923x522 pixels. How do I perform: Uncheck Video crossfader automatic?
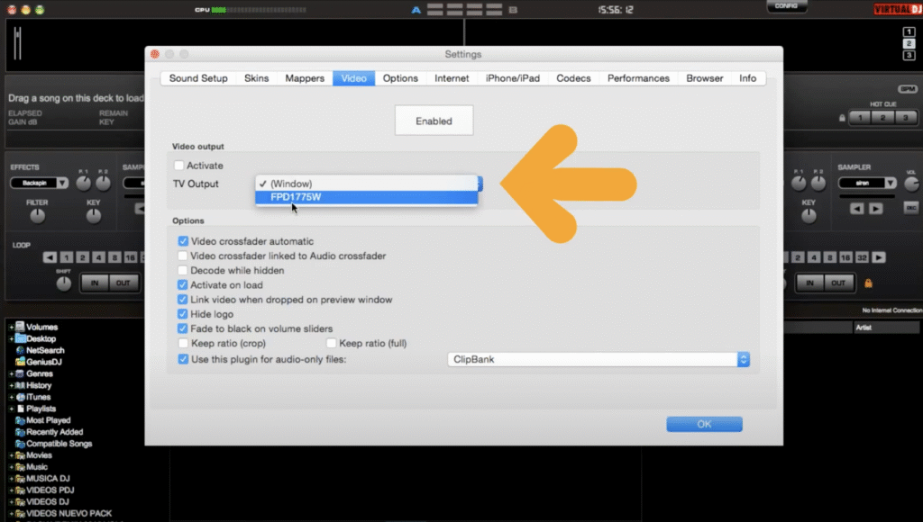[x=183, y=241]
